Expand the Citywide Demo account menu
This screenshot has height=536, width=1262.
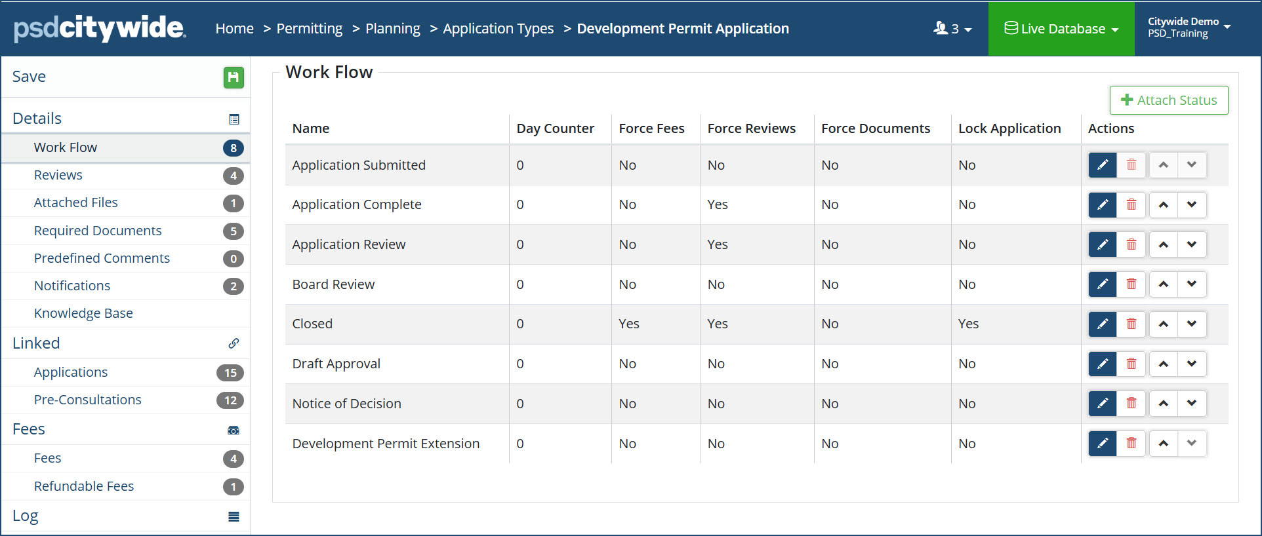click(1189, 28)
